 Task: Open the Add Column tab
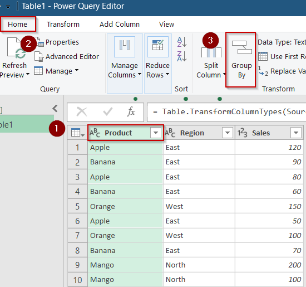(x=120, y=25)
